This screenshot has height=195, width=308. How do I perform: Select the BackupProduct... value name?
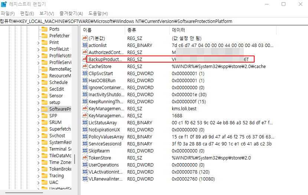point(105,59)
